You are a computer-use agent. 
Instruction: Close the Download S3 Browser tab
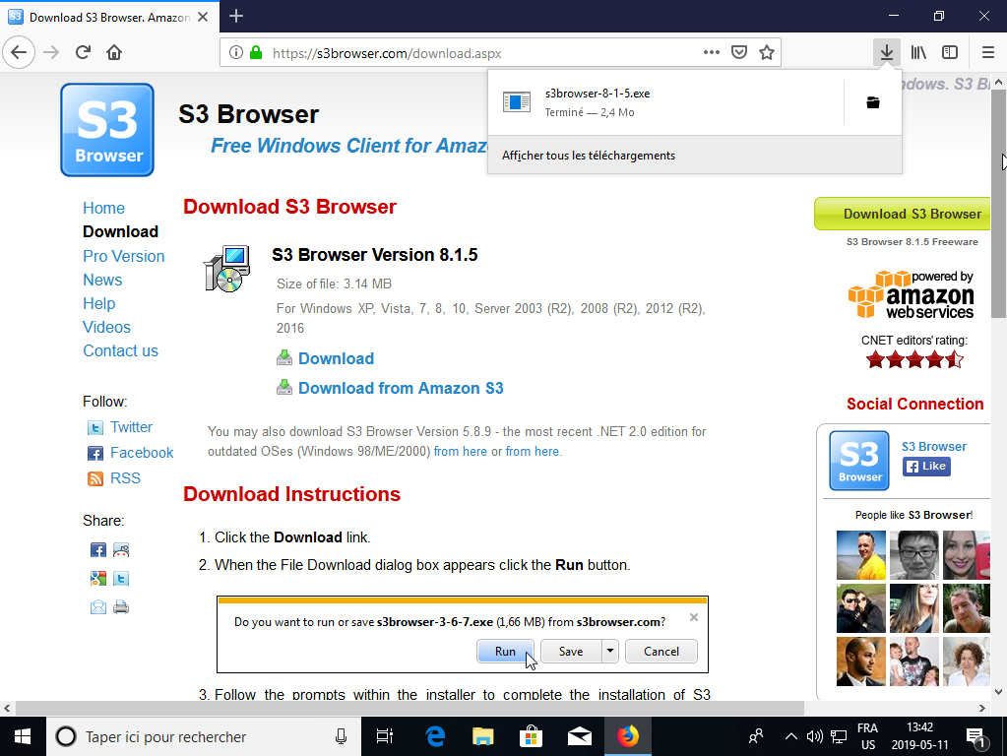tap(203, 17)
